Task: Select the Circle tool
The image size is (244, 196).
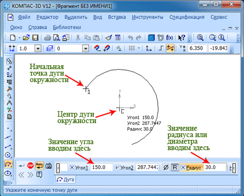Action: click(8, 155)
